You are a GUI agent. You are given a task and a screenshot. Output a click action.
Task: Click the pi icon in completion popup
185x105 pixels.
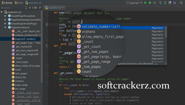pyautogui.click(x=166, y=64)
